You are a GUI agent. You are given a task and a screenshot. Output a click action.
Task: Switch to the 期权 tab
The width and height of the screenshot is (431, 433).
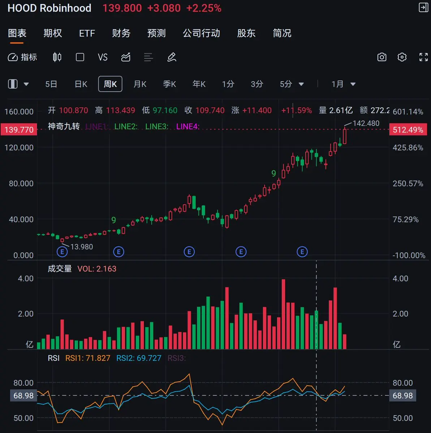(53, 33)
